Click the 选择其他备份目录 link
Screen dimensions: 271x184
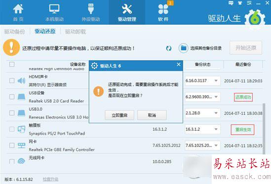[206, 48]
